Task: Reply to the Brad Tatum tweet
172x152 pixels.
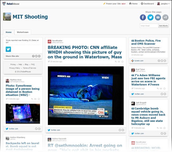Action: [158, 89]
